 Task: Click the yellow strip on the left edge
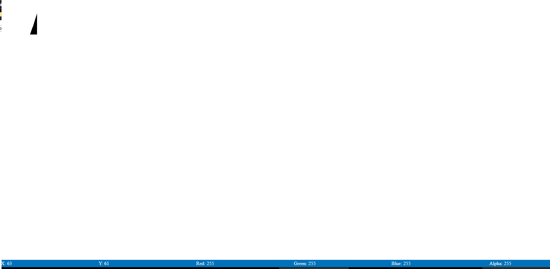point(1,14)
